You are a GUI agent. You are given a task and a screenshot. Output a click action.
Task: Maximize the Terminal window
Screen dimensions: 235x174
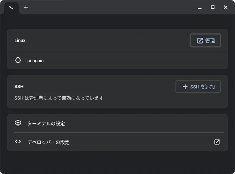(213, 7)
